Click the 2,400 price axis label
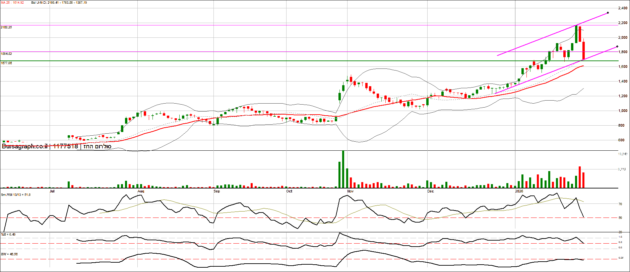The width and height of the screenshot is (630, 272). 623,8
